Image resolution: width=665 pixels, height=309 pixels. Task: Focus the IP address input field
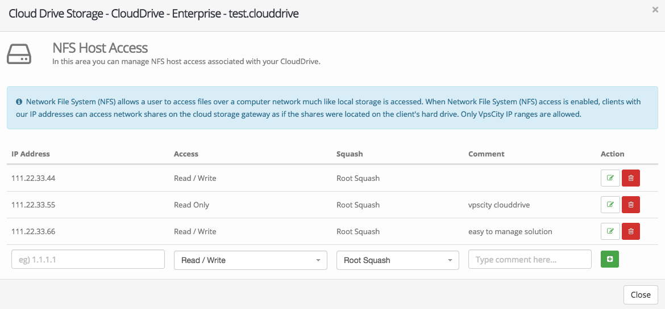88,259
